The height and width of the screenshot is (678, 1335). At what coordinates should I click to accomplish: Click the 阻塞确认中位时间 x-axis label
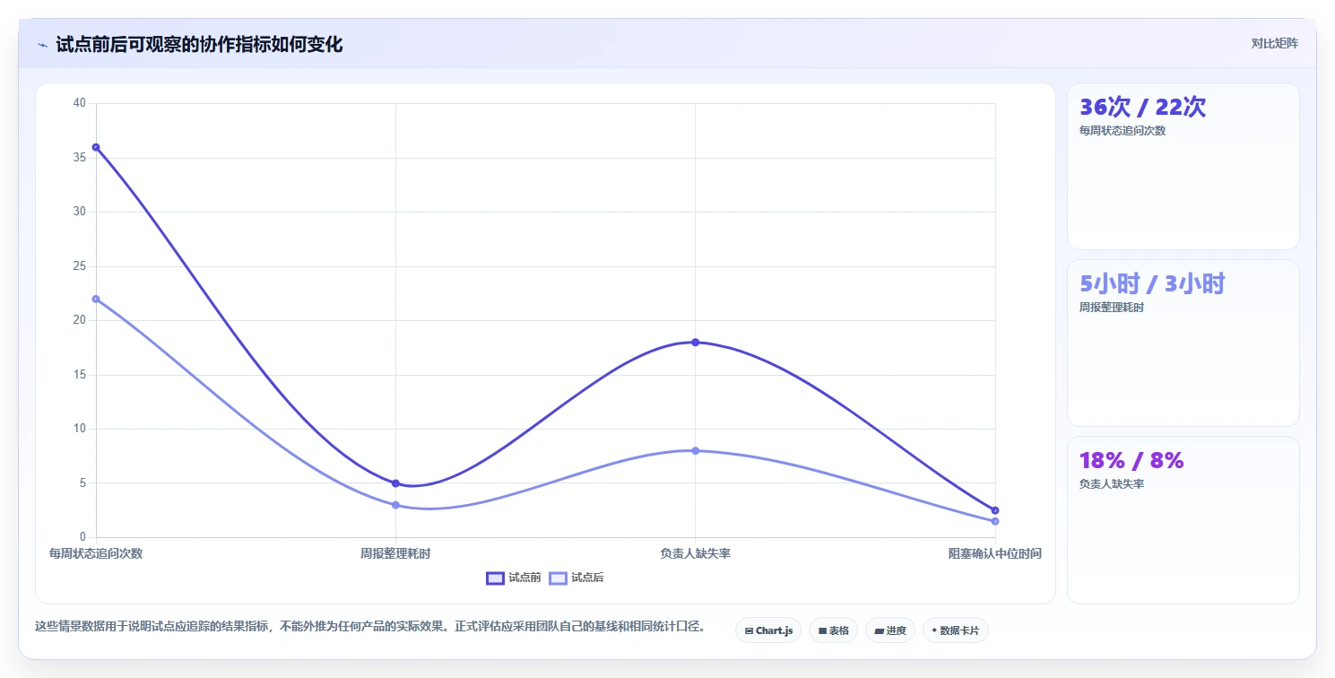tap(995, 553)
